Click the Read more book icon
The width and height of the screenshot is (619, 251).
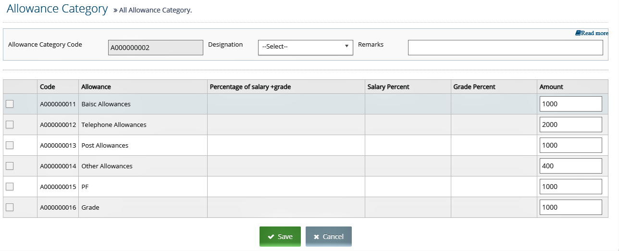point(578,33)
